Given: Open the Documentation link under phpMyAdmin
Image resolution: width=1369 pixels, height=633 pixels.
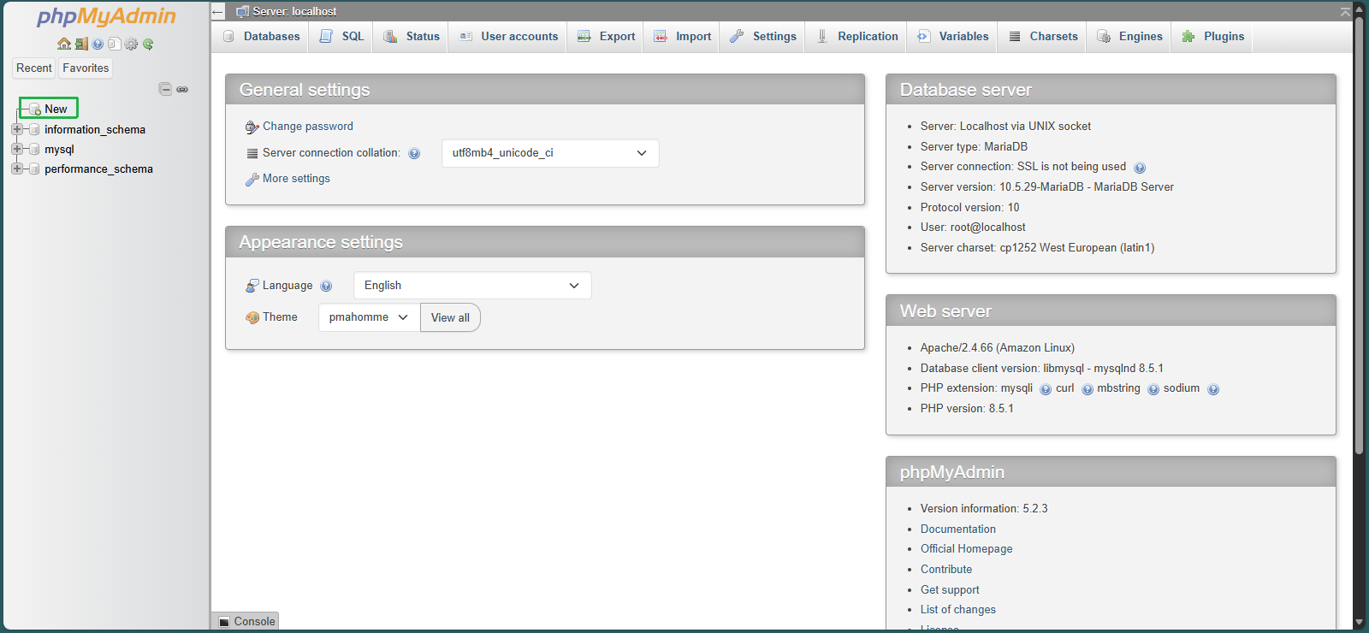Looking at the screenshot, I should click(x=958, y=529).
